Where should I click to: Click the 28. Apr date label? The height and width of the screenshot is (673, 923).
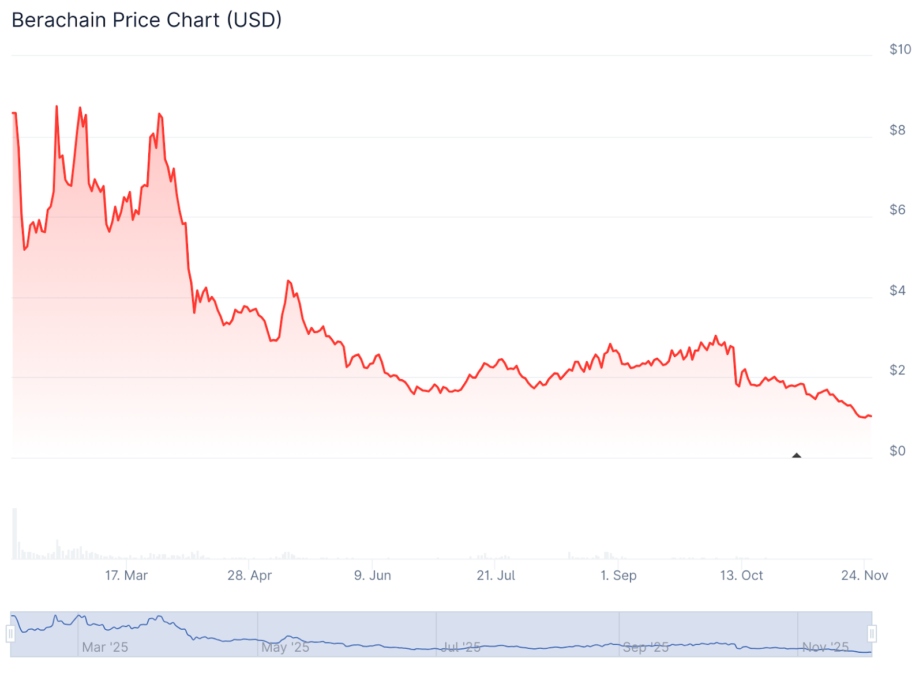pyautogui.click(x=249, y=576)
